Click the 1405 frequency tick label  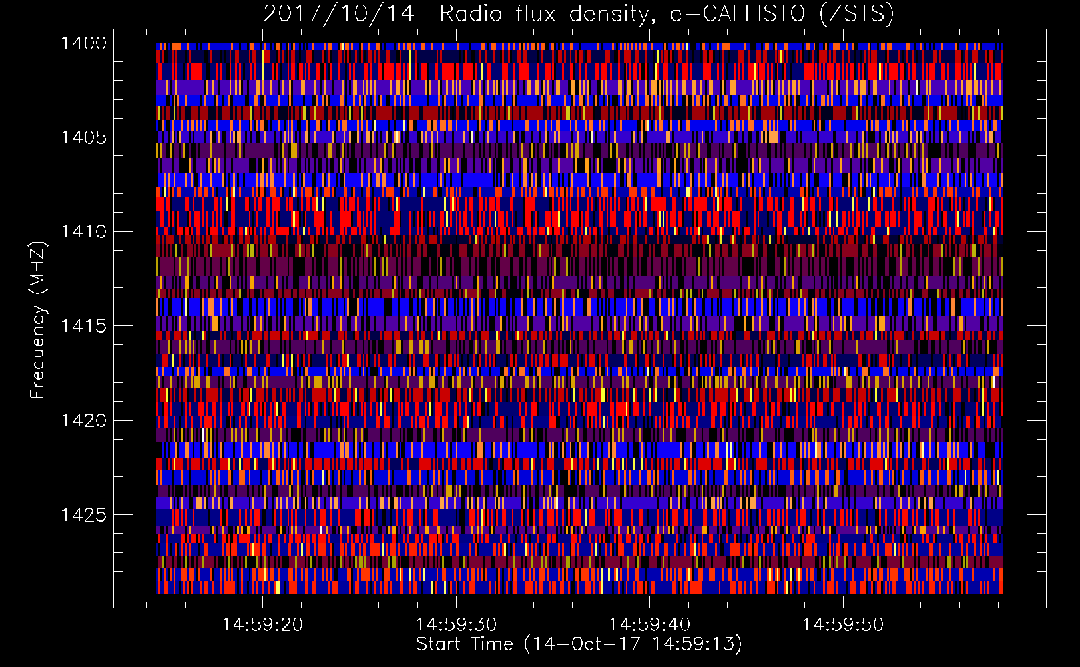point(83,137)
